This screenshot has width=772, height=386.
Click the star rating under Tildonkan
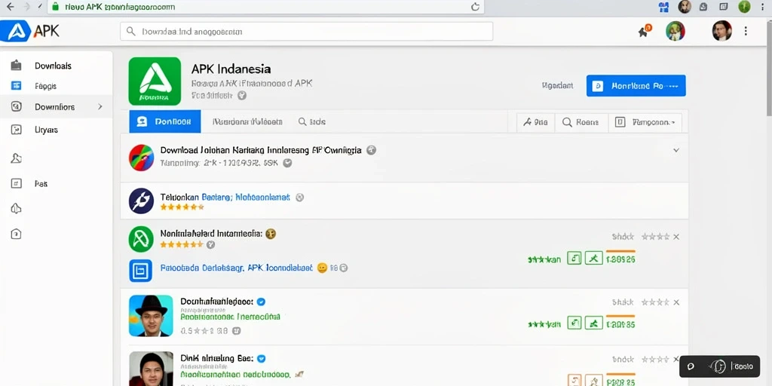coord(182,207)
